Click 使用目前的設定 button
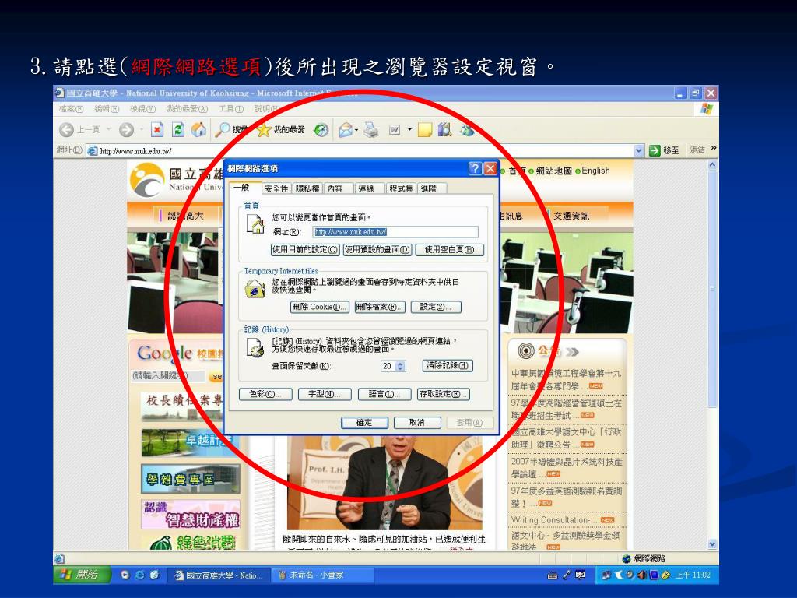This screenshot has width=797, height=598. tap(305, 250)
